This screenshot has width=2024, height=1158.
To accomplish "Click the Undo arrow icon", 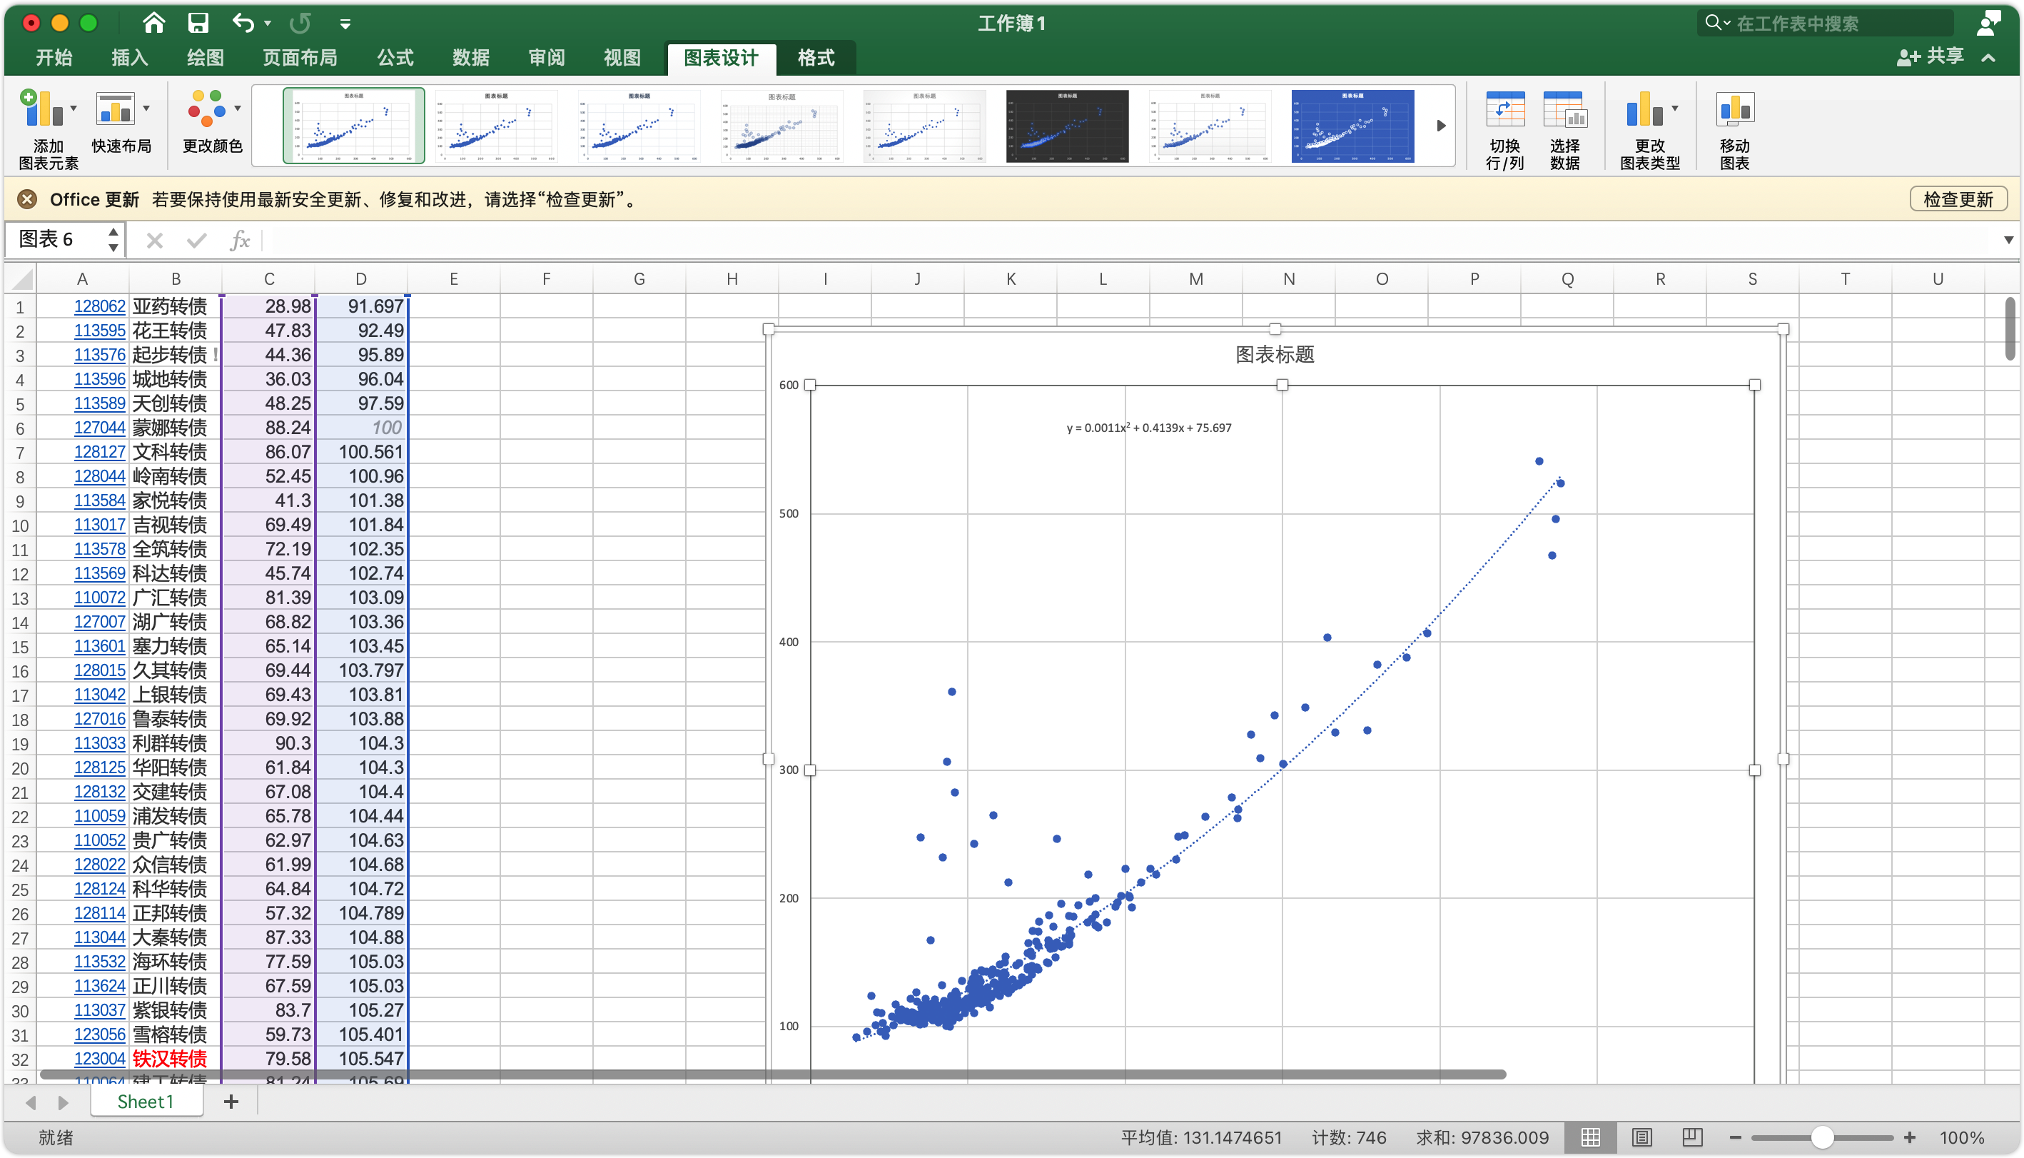I will click(243, 23).
